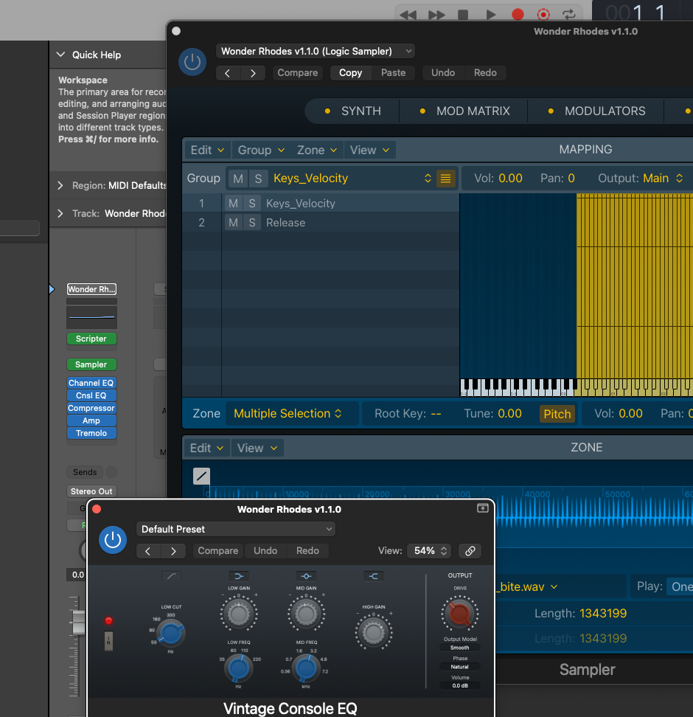Select the low shelf filter icon
Viewport: 693px width, 717px height.
tap(239, 576)
